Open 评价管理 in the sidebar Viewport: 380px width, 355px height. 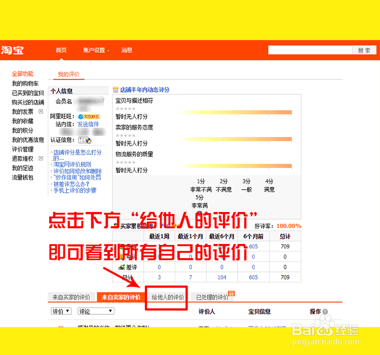pos(22,149)
